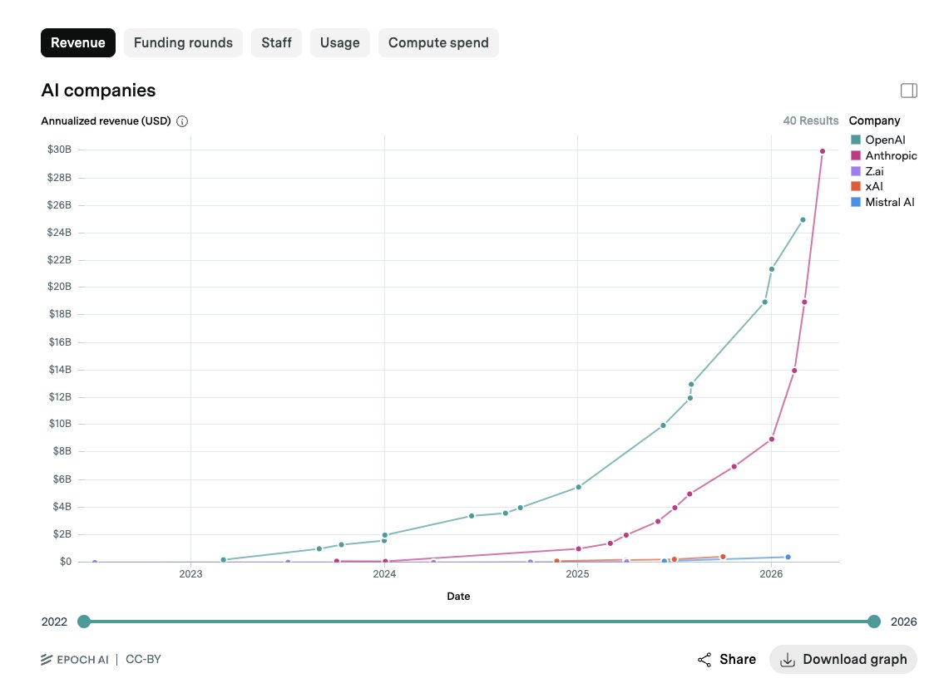
Task: Toggle the Z.ai legend label
Action: tap(874, 171)
